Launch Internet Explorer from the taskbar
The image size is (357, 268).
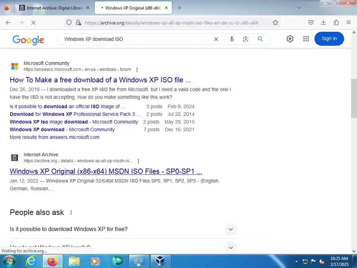click(x=31, y=261)
